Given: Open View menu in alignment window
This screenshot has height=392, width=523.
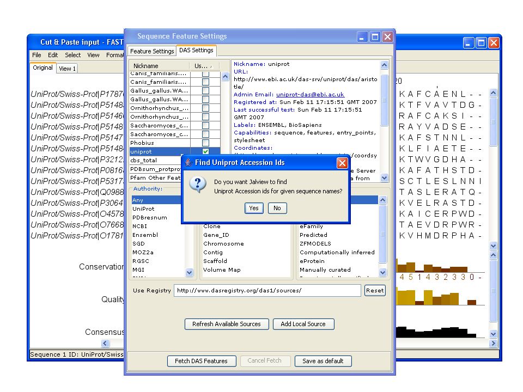Looking at the screenshot, I should point(93,55).
